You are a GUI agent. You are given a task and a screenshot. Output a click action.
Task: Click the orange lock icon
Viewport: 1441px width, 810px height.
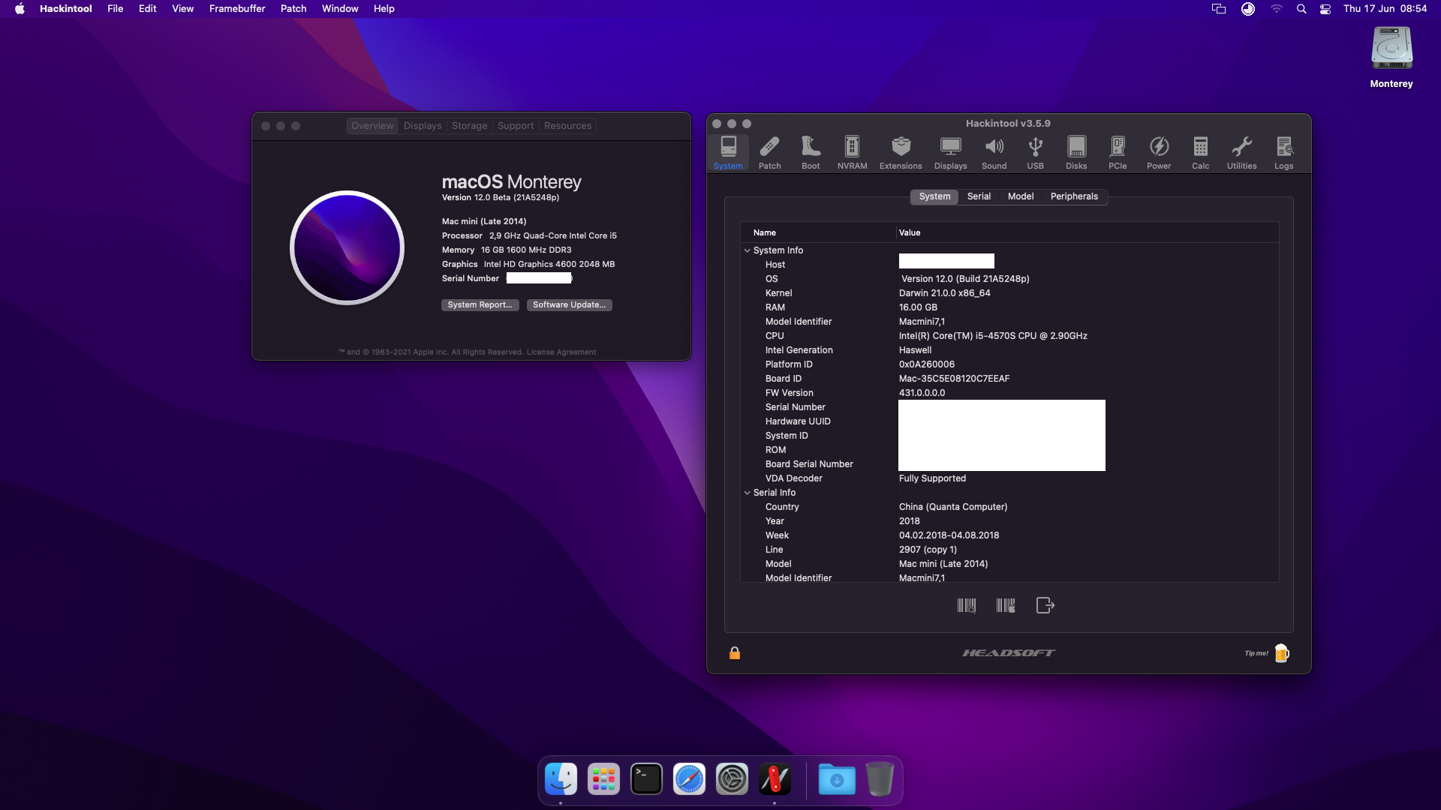tap(735, 653)
